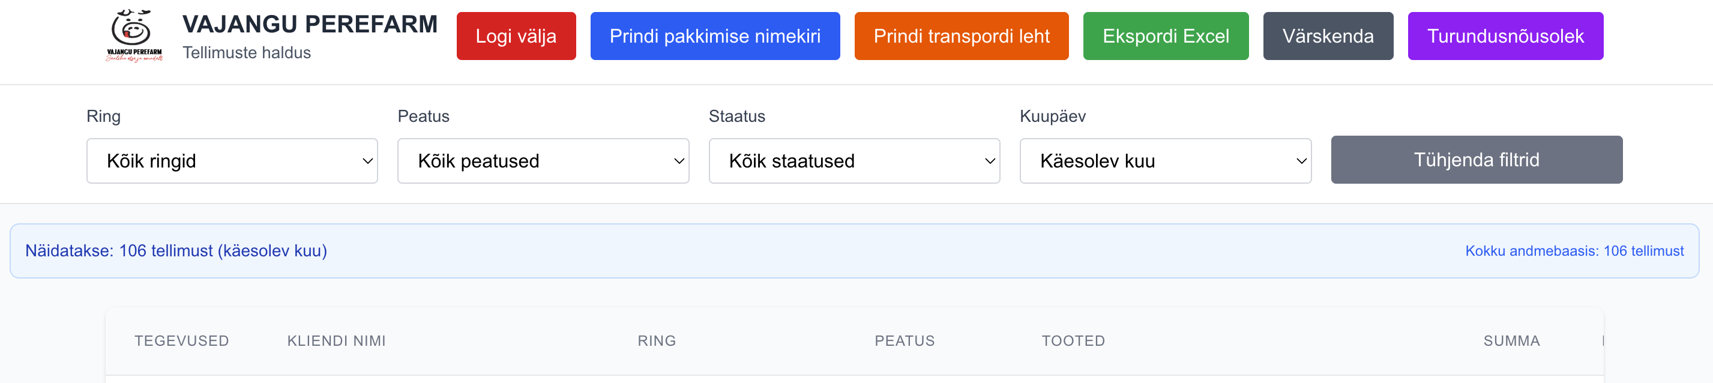Image resolution: width=1713 pixels, height=383 pixels.
Task: Click the red Logi välja button
Action: coord(516,37)
